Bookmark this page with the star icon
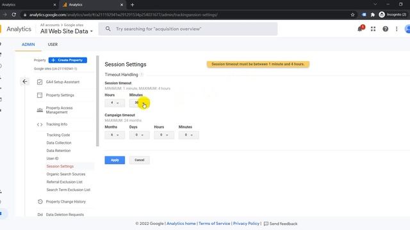Viewport: 410px width, 230px height. (x=352, y=15)
